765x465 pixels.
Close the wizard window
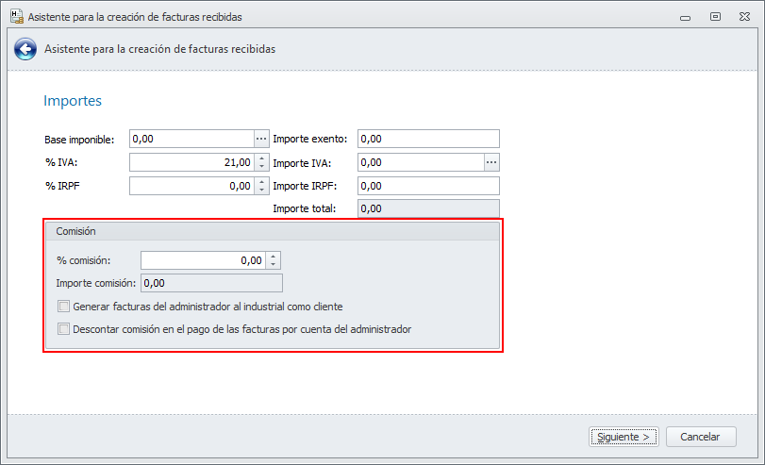coord(744,17)
